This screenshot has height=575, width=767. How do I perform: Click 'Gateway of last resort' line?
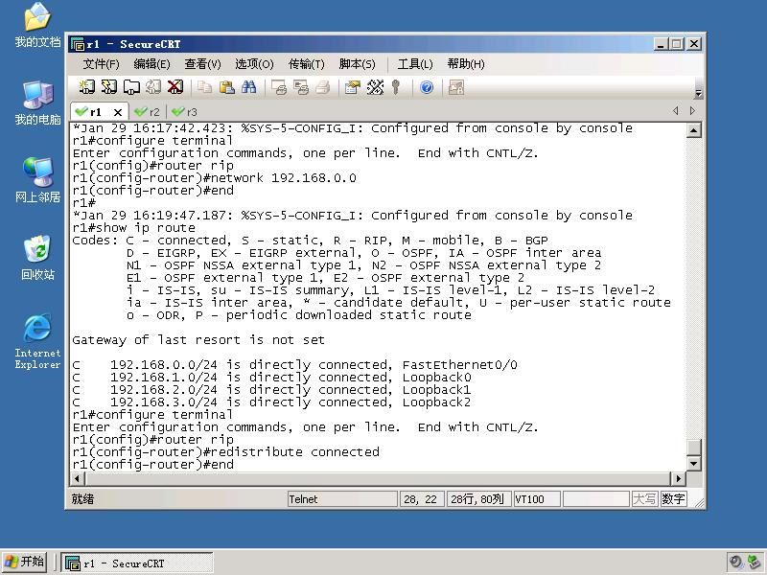click(x=198, y=340)
